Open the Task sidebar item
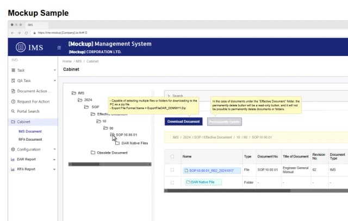 (21, 70)
